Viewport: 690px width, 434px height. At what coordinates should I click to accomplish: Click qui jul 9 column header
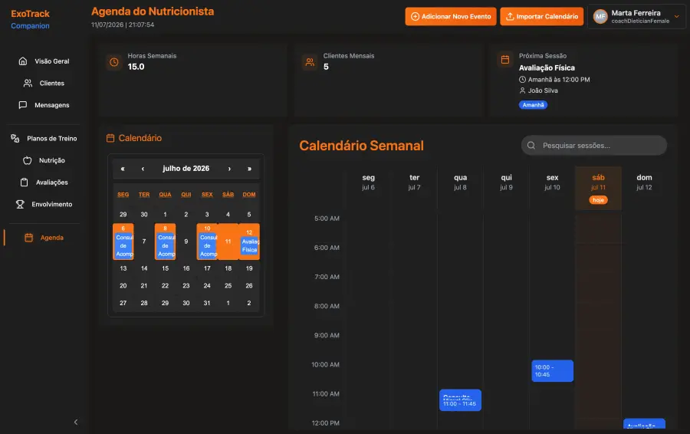point(506,182)
